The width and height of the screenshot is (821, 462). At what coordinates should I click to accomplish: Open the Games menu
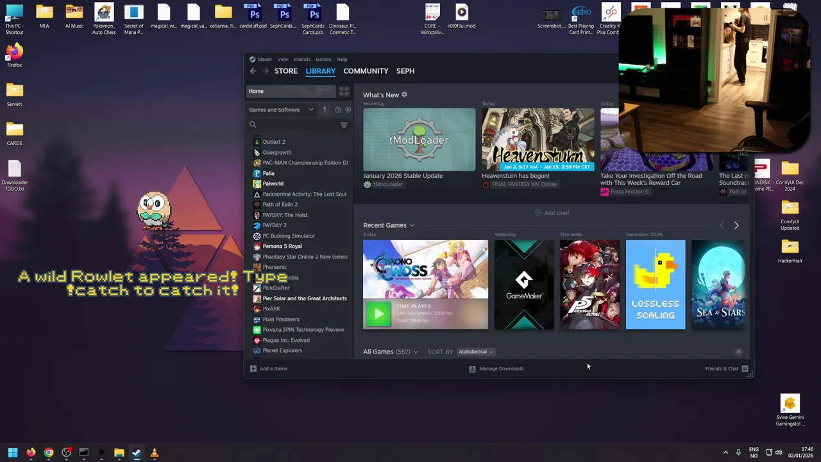(323, 59)
